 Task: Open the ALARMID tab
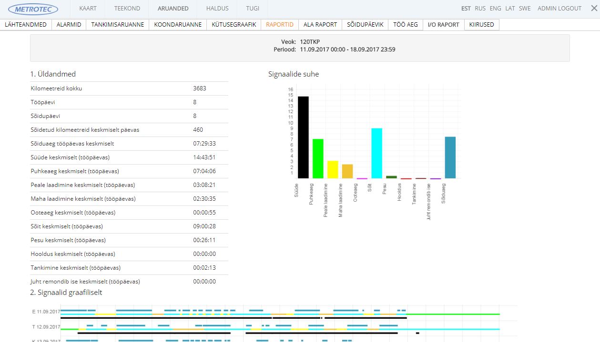69,25
